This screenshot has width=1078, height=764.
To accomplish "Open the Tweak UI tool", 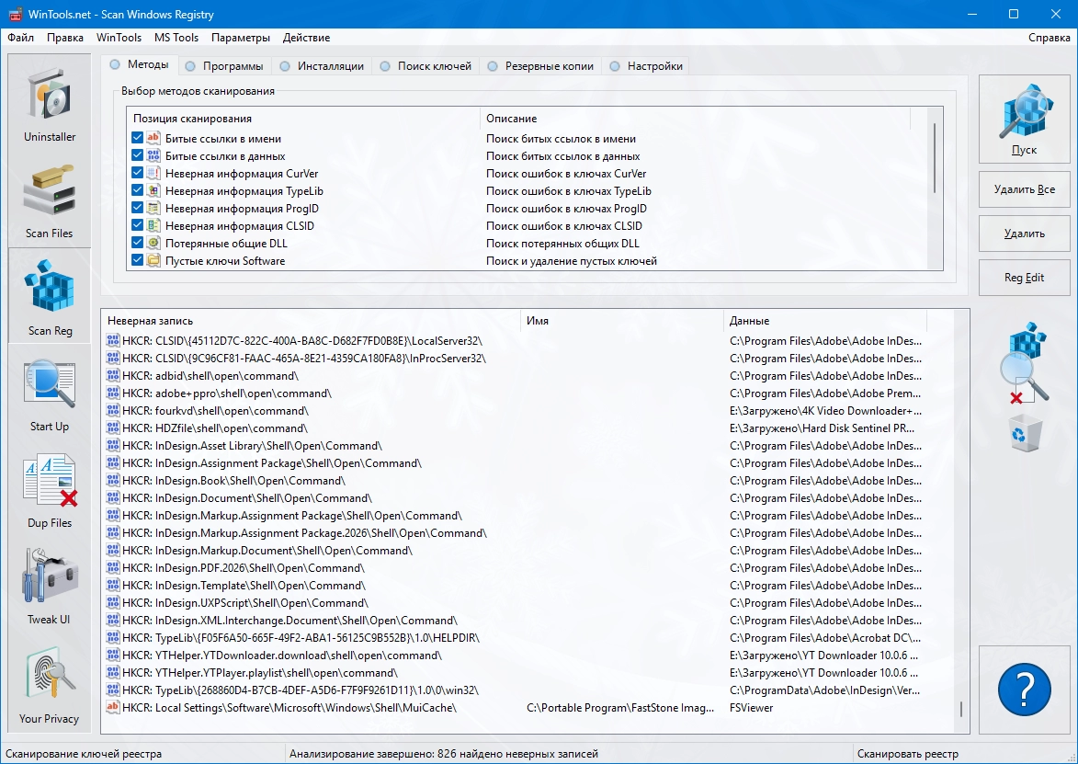I will [50, 586].
